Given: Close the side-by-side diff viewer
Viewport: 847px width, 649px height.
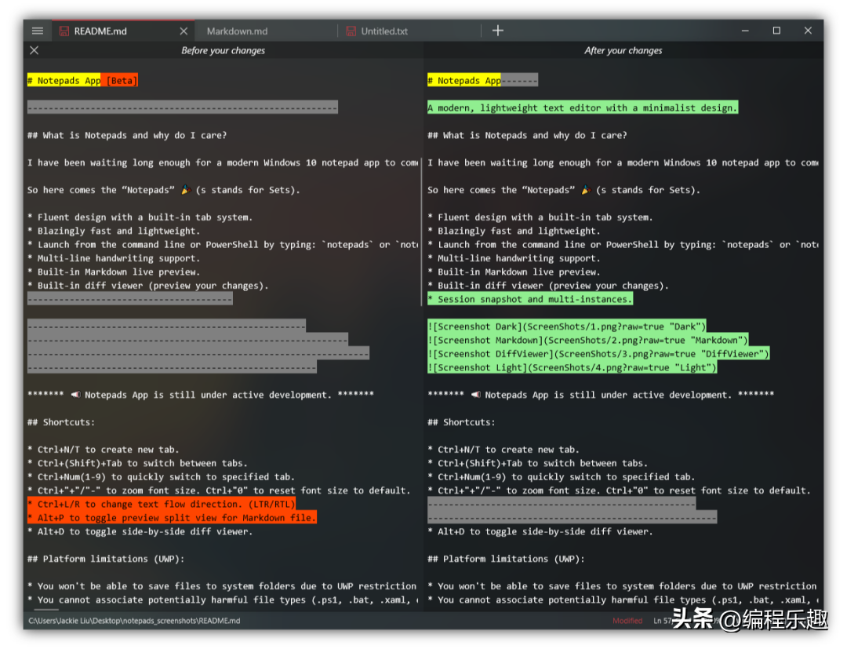Looking at the screenshot, I should (34, 50).
